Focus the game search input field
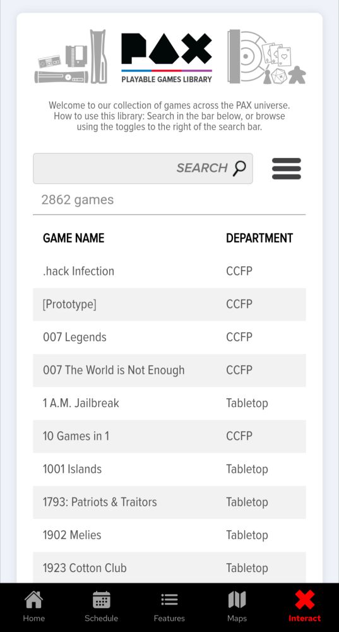339x632 pixels. (143, 169)
